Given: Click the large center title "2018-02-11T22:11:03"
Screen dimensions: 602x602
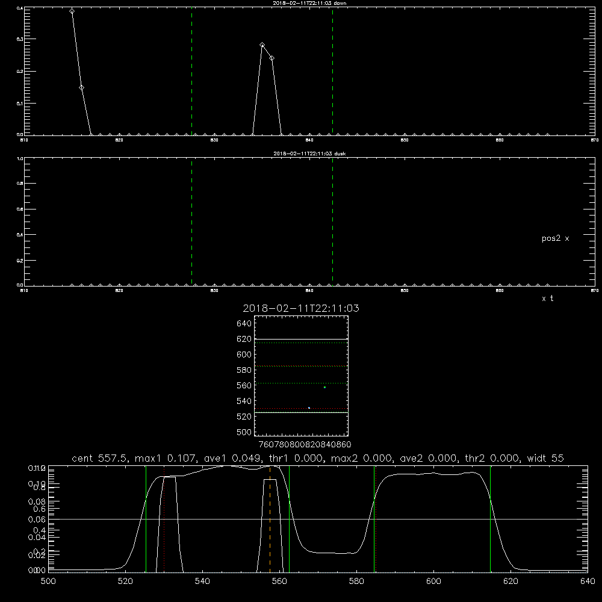Looking at the screenshot, I should 301,308.
